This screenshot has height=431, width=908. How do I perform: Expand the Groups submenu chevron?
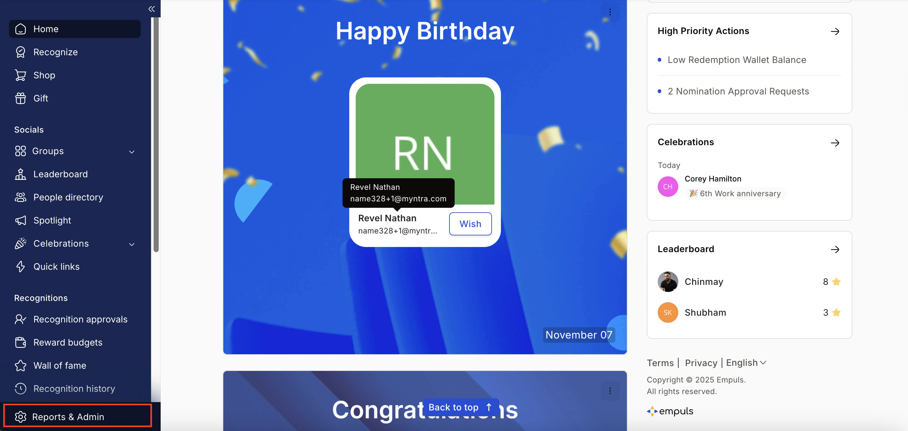pos(132,152)
